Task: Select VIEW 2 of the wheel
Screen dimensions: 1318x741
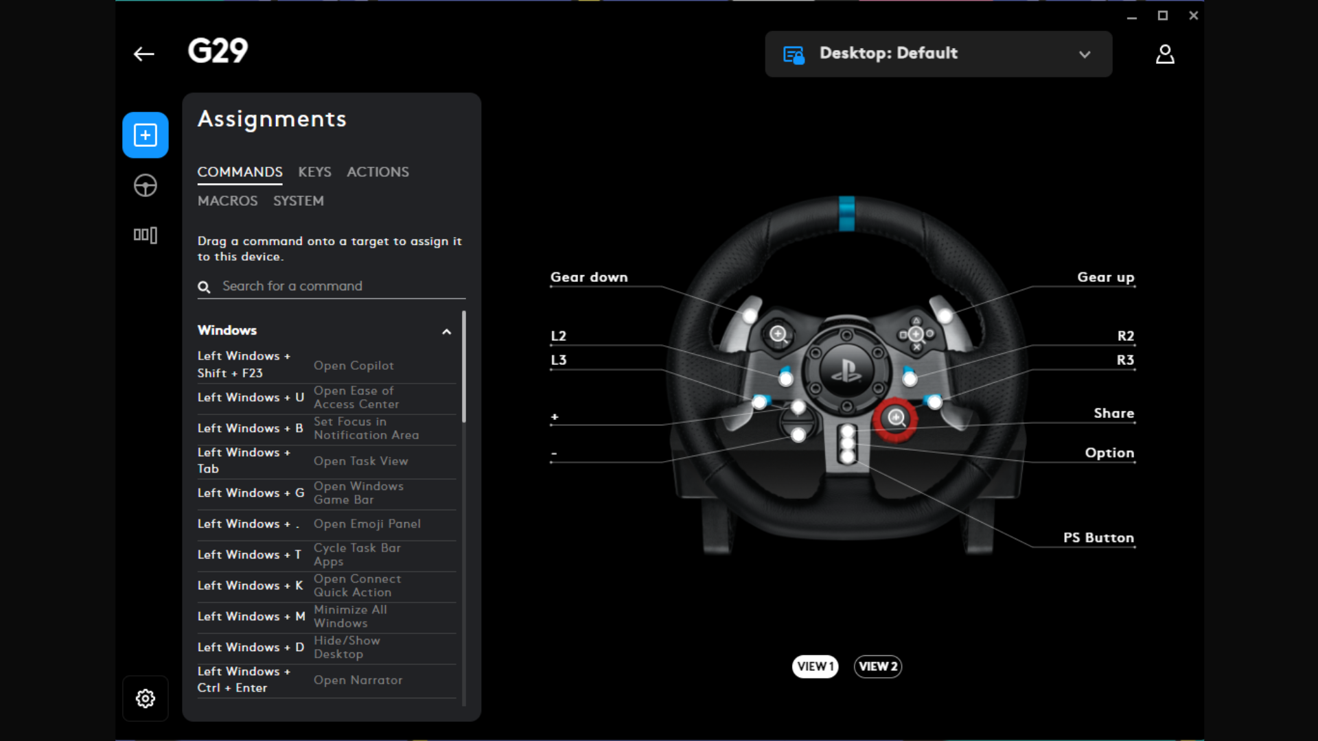Action: coord(878,666)
